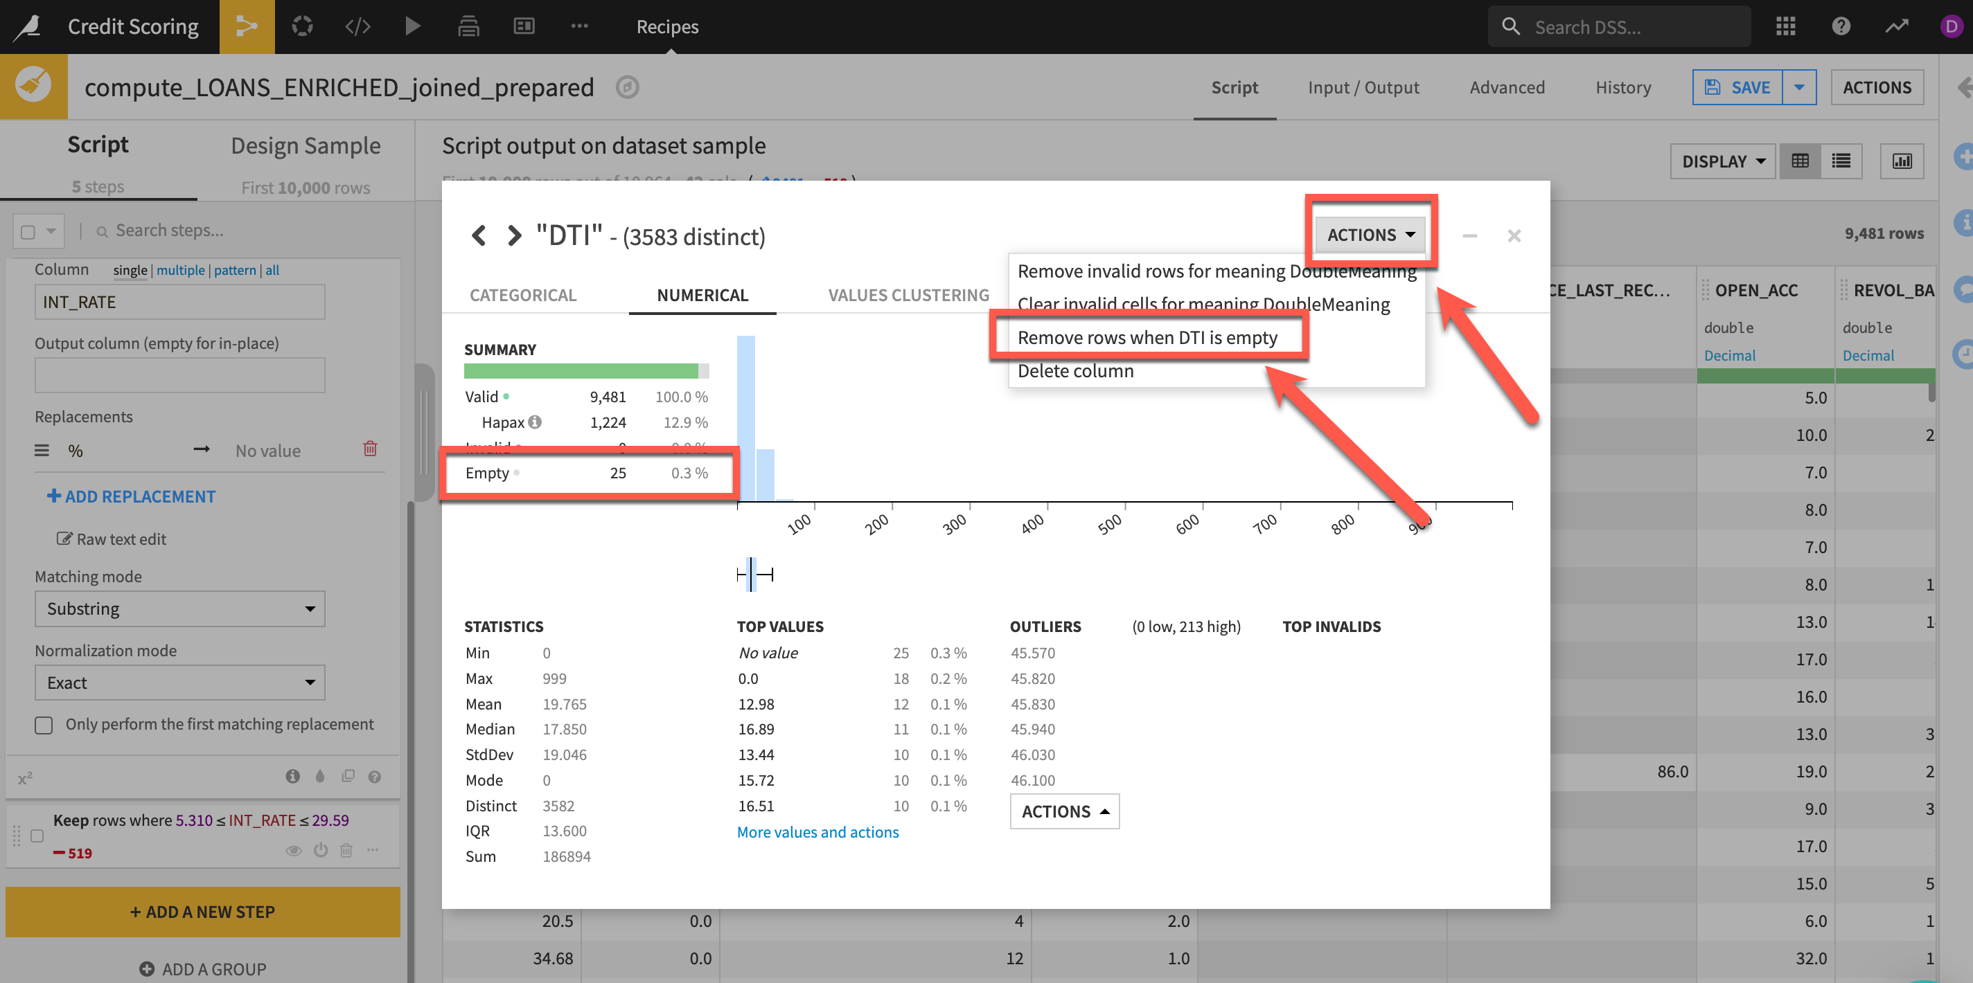Tick the Keep rows step checkbox
Viewport: 1973px width, 983px height.
point(37,836)
